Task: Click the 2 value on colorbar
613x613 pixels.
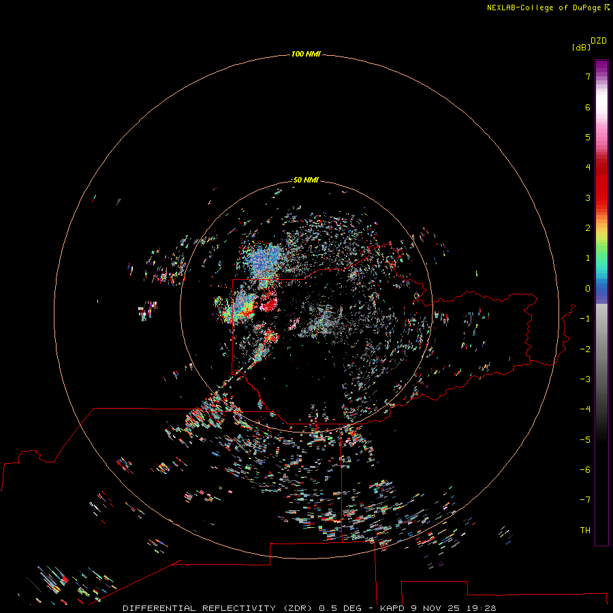Action: [x=588, y=228]
